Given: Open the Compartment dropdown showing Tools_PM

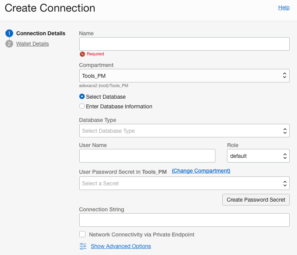Looking at the screenshot, I should [184, 76].
